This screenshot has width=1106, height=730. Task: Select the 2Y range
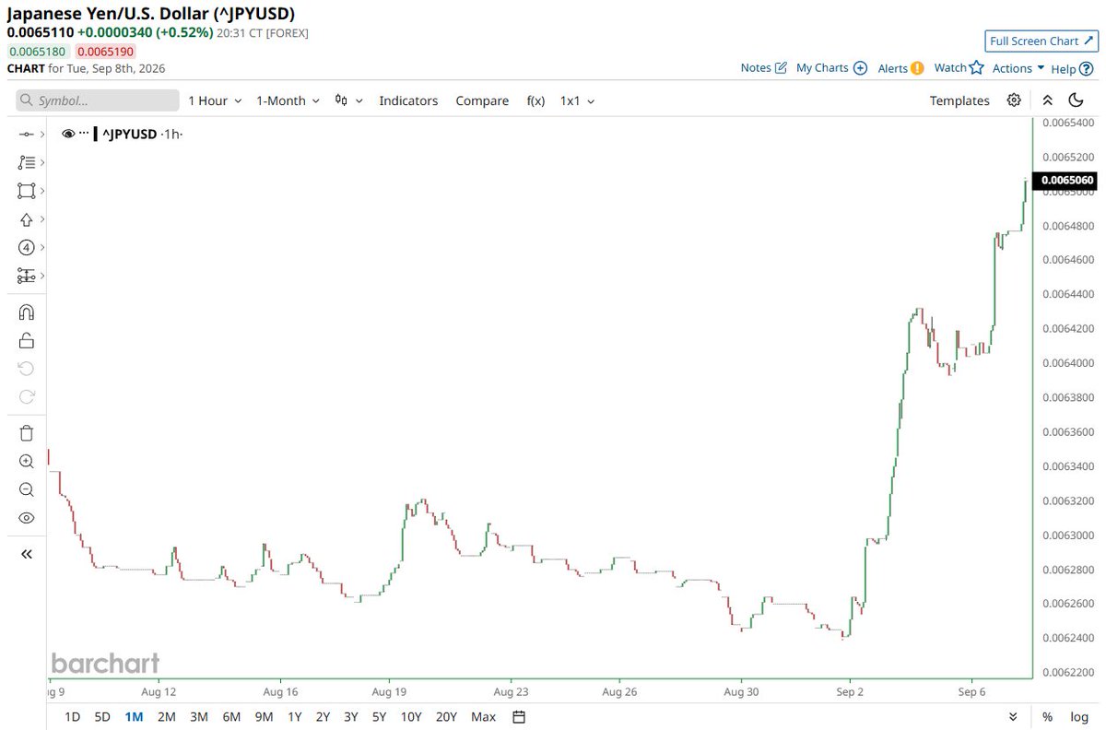point(323,716)
